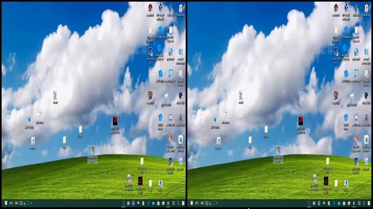The image size is (373, 209).
Task: Select the music note file on right screen
Action: (226, 115)
